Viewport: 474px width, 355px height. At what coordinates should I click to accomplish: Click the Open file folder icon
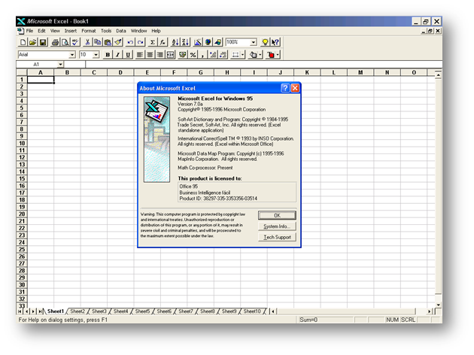point(32,42)
